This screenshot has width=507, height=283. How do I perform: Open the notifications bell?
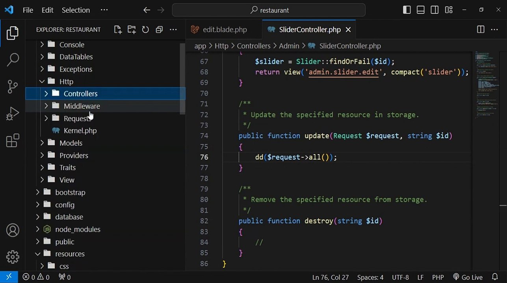click(495, 277)
